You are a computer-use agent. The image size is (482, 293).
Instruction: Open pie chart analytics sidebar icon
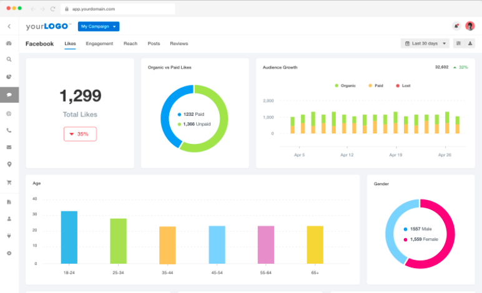9,77
